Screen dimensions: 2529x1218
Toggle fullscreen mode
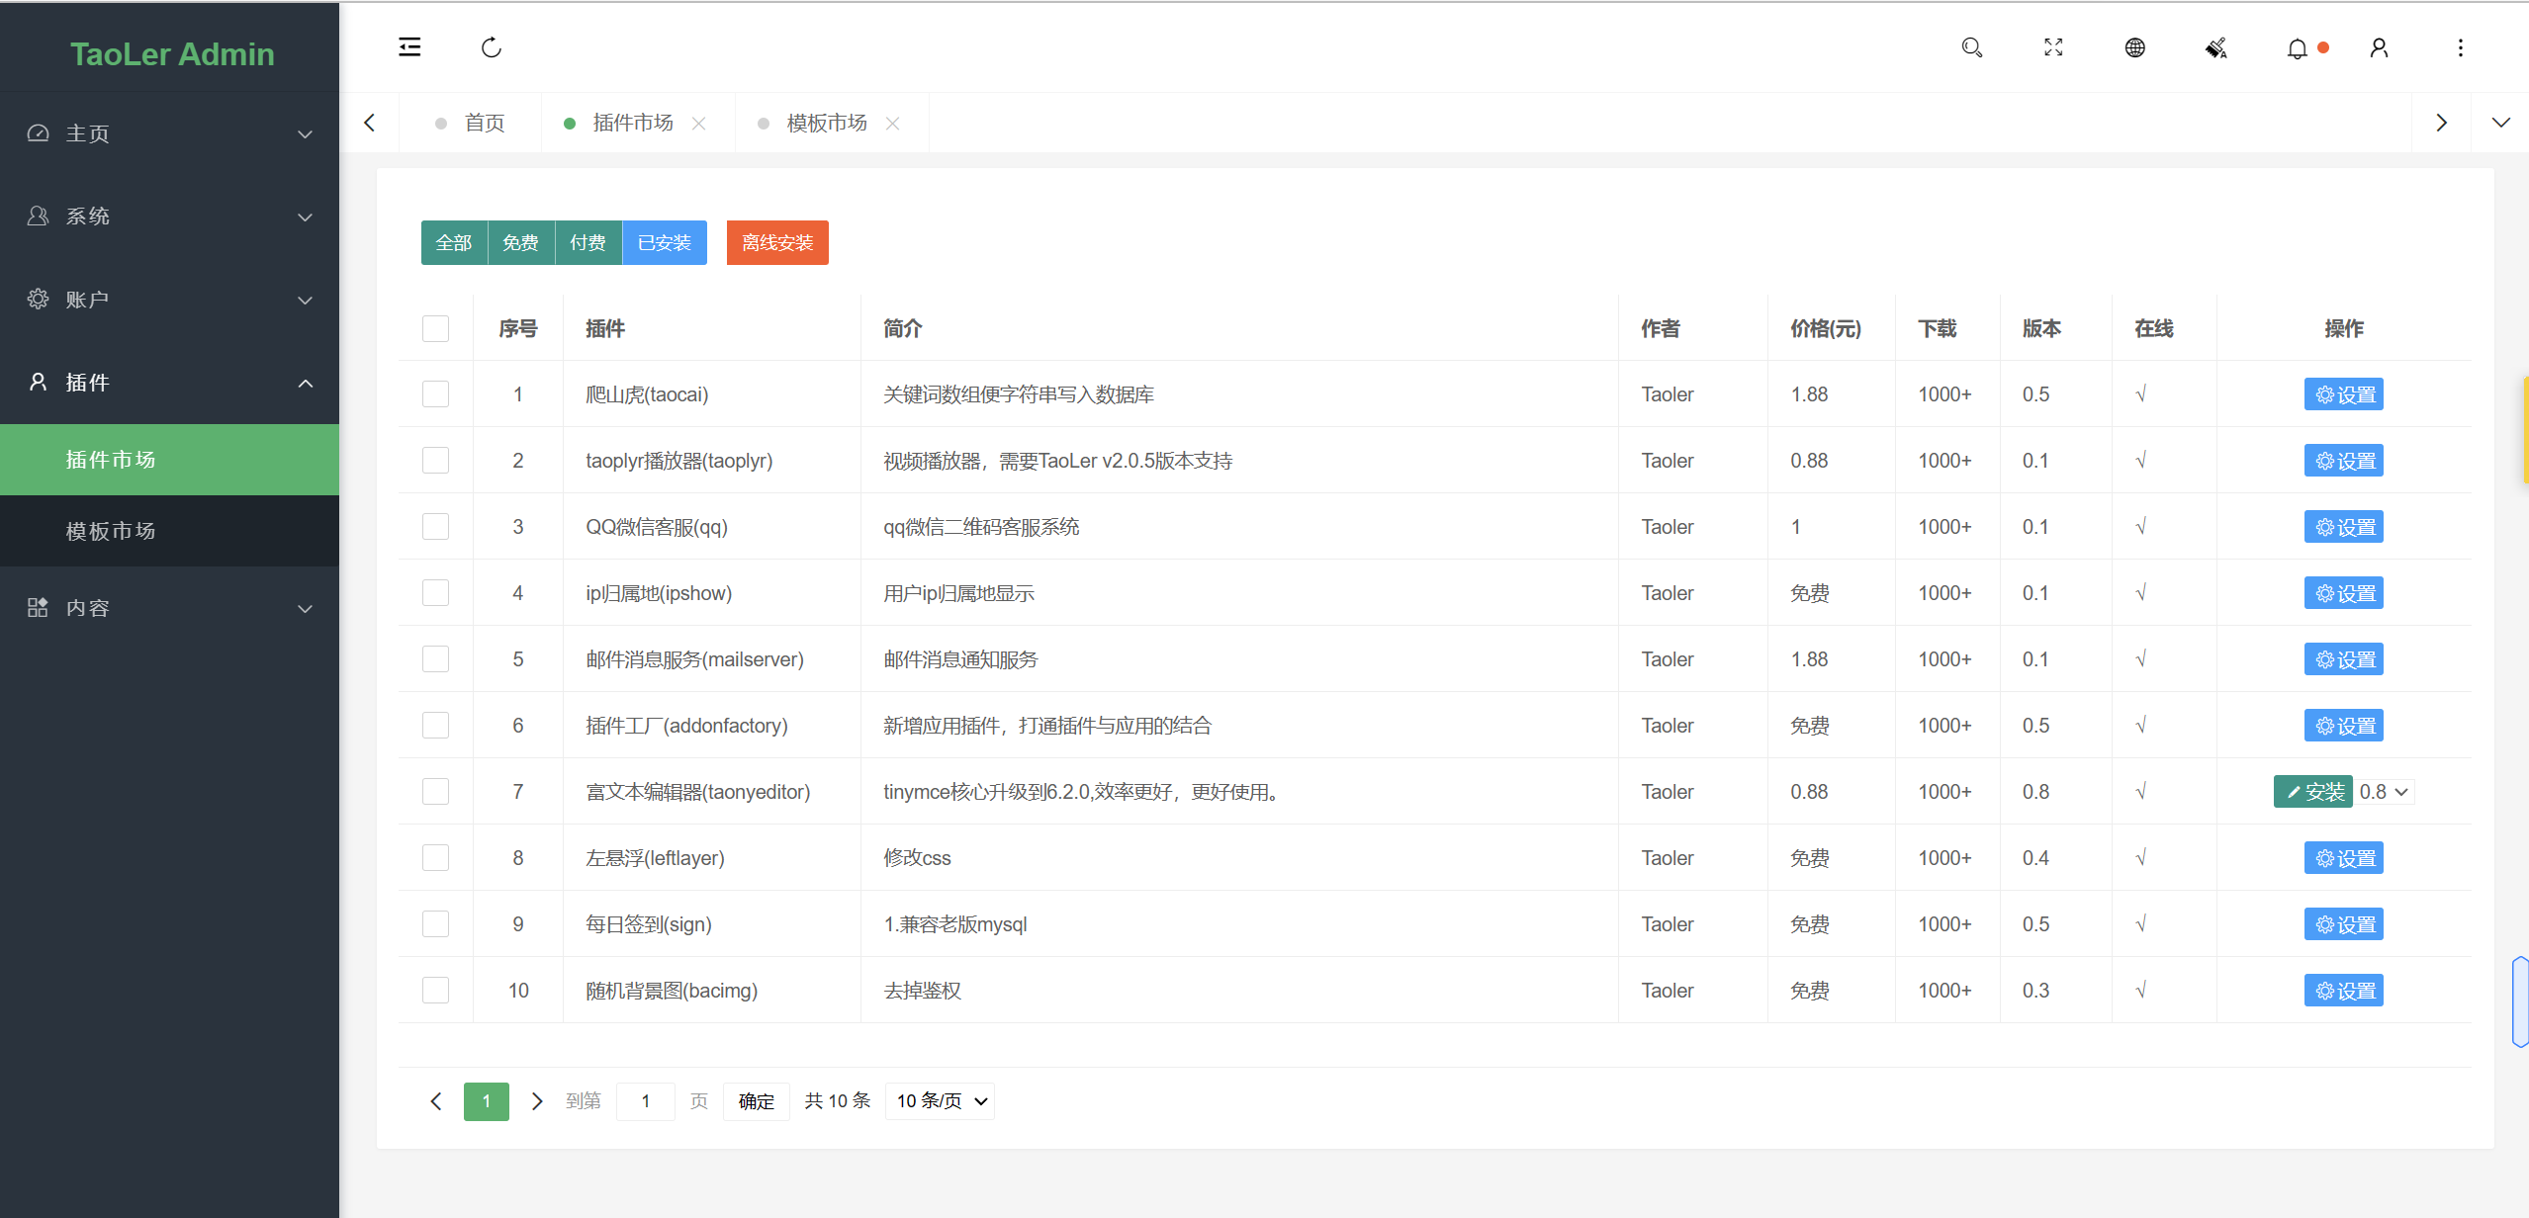coord(2053,47)
